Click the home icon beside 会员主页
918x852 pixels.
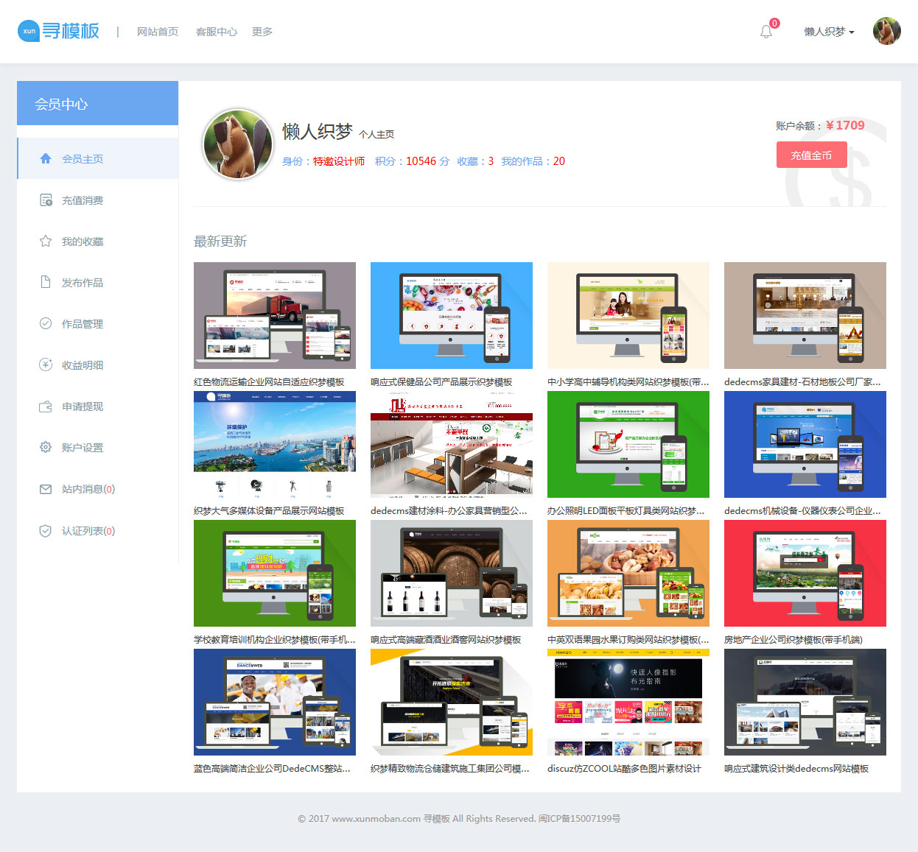[46, 158]
